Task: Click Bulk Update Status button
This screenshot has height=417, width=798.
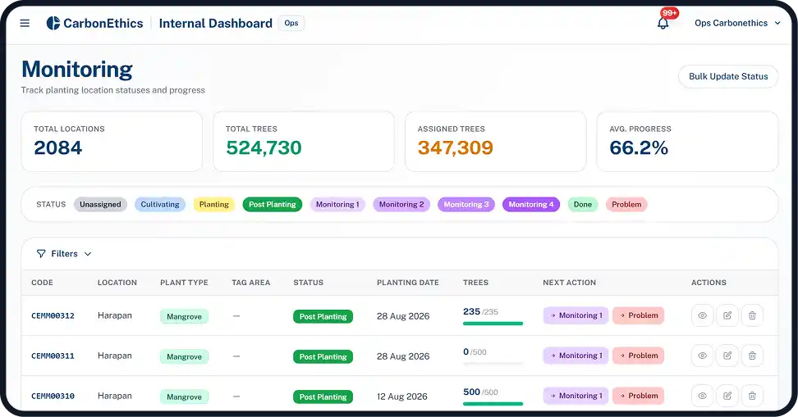Action: click(x=727, y=76)
